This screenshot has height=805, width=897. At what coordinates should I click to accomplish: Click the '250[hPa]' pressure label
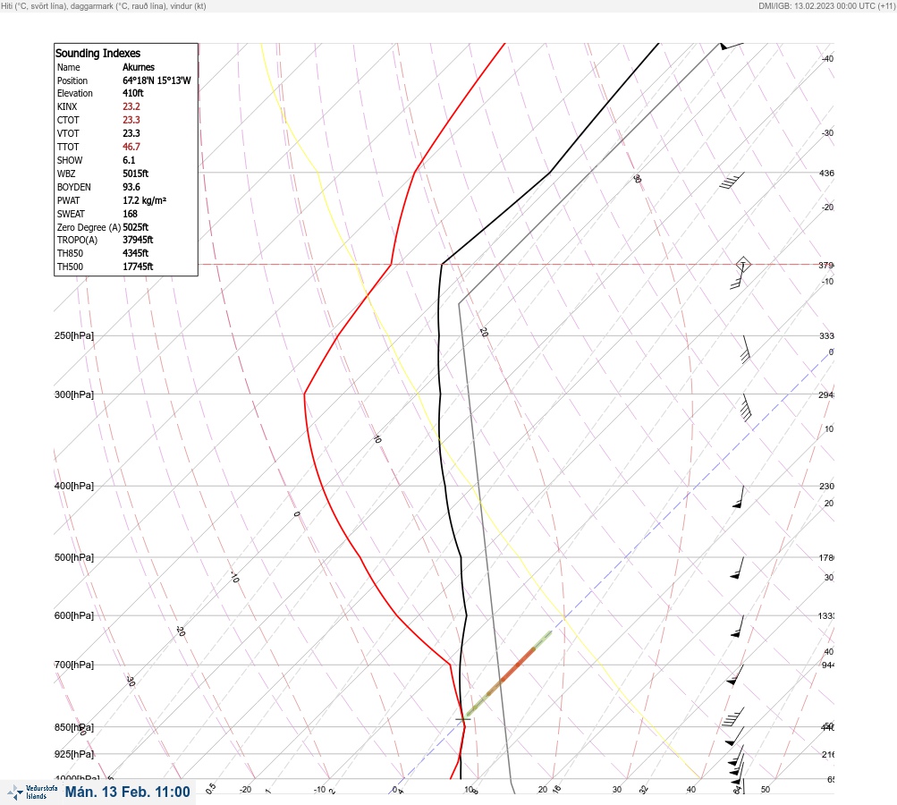click(x=74, y=335)
